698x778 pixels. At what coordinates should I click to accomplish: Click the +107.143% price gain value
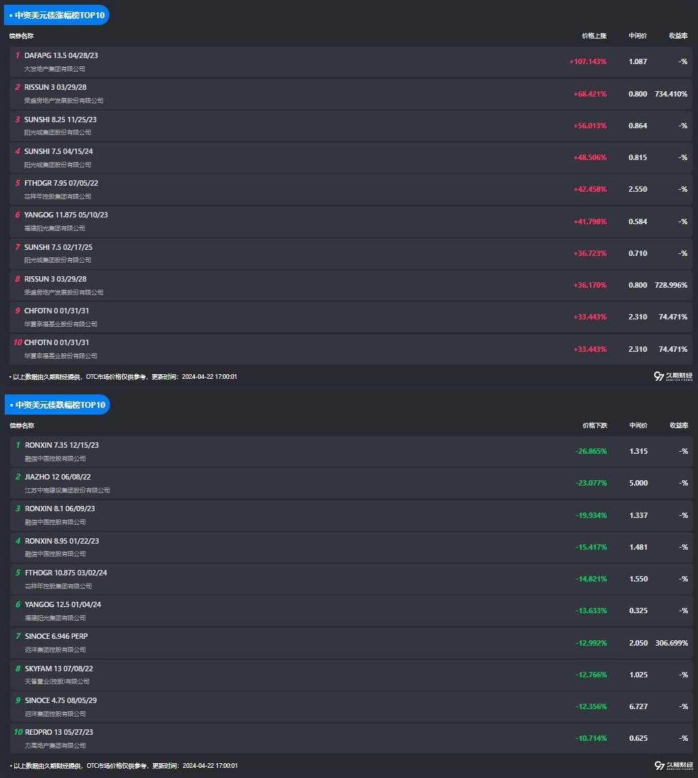coord(587,61)
